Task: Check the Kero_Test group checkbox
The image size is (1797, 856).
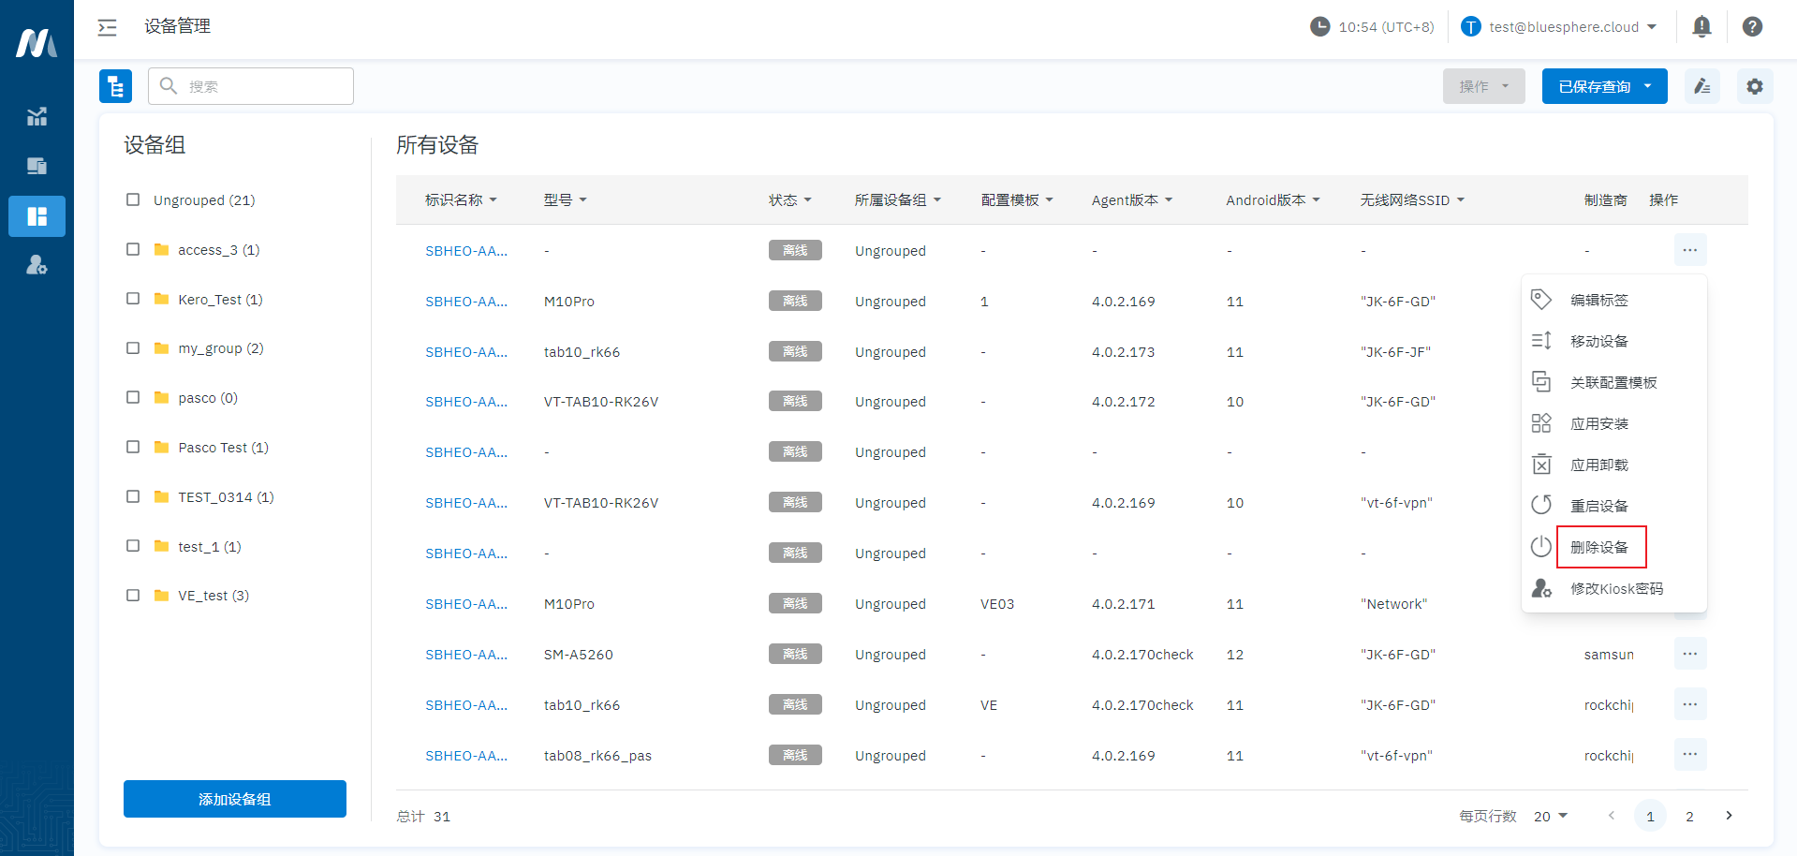Action: pyautogui.click(x=133, y=299)
